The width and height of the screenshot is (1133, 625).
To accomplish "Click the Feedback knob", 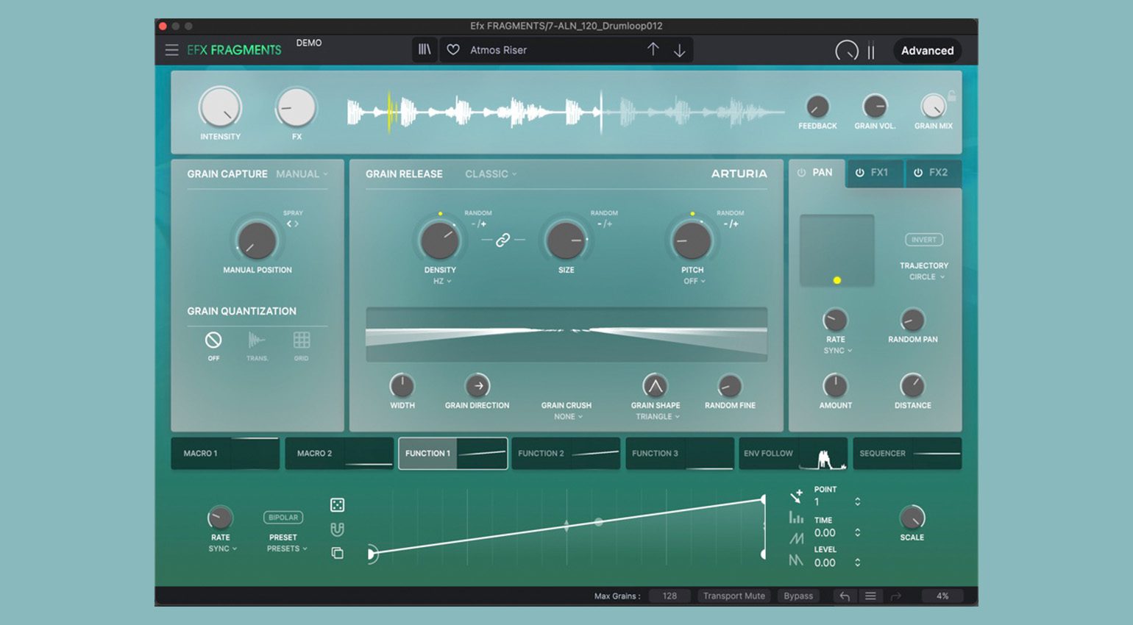I will coord(817,107).
